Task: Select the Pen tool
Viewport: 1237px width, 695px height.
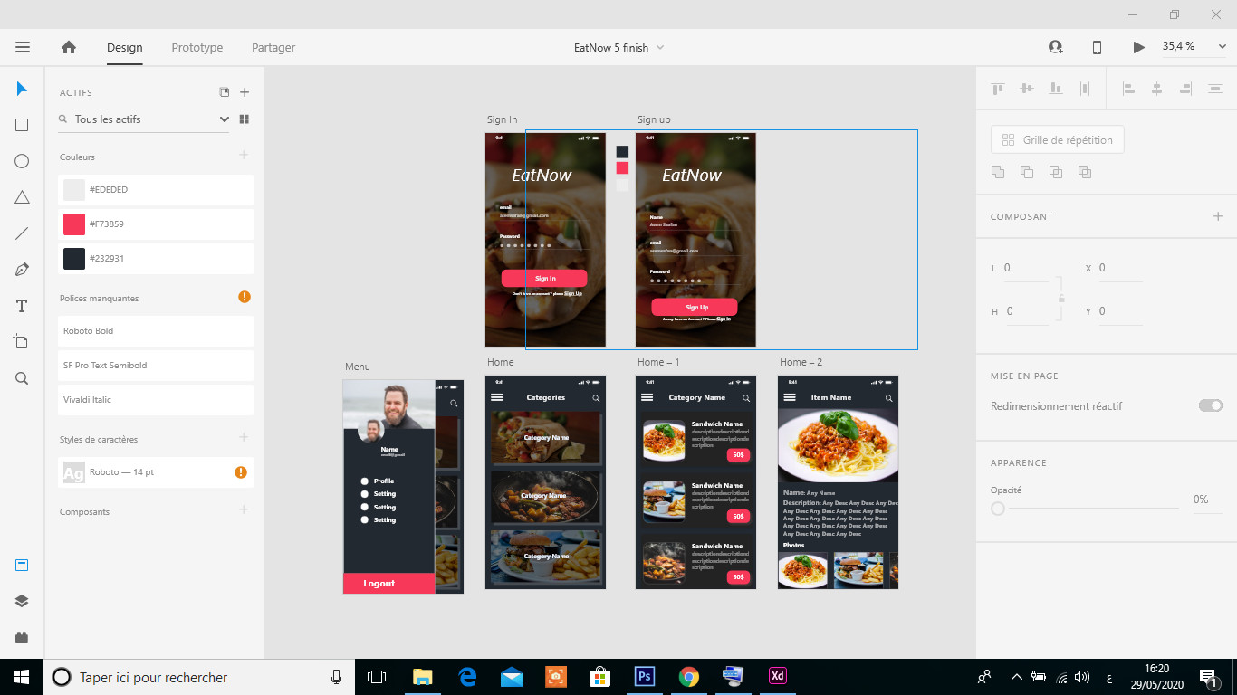Action: (x=22, y=270)
